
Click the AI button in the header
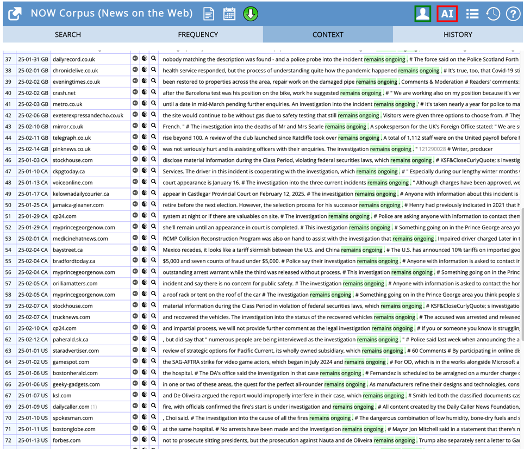coord(447,14)
